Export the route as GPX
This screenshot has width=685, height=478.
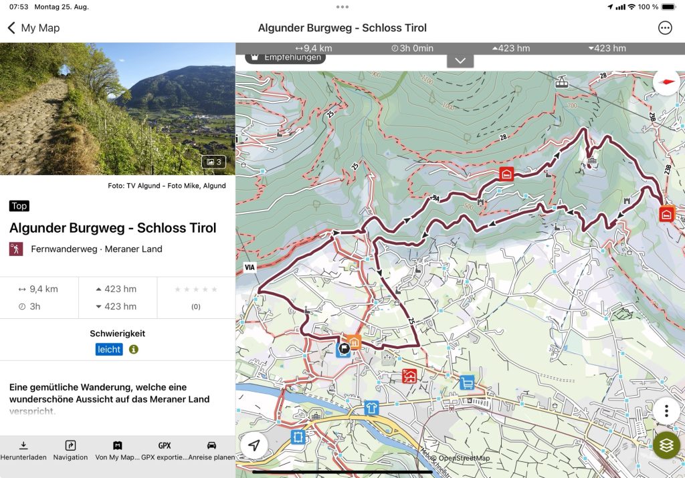(164, 450)
